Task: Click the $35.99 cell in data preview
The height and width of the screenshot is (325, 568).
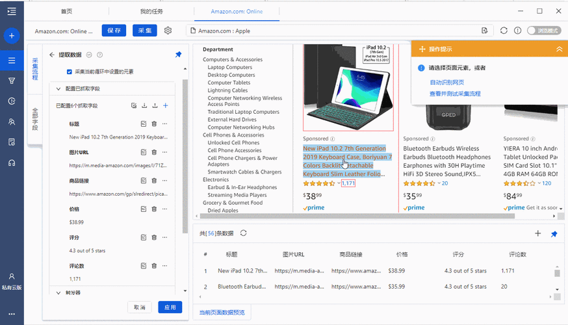Action: tap(396, 287)
